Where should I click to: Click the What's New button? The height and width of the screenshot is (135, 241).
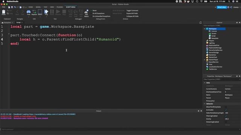coord(222,7)
